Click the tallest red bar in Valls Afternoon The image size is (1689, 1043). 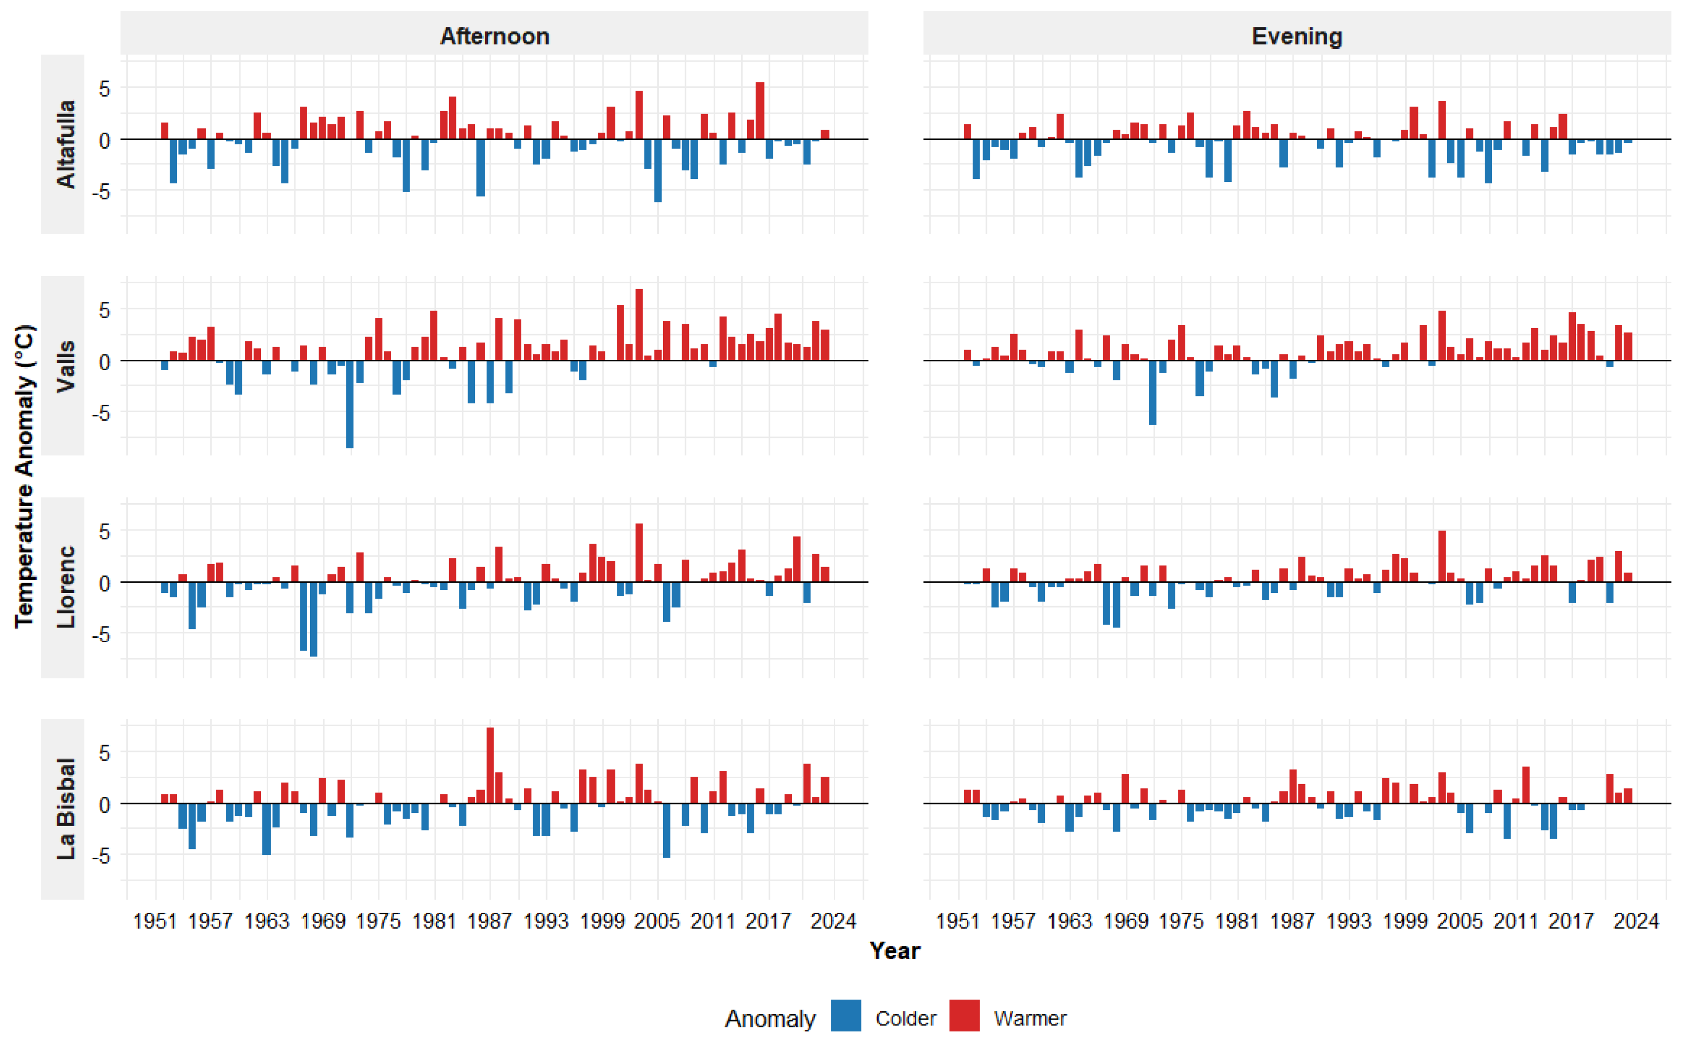click(639, 325)
